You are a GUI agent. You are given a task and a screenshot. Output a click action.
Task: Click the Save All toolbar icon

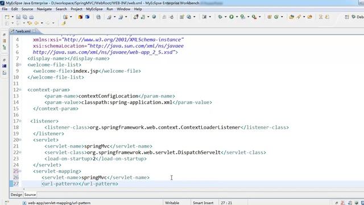(x=25, y=17)
